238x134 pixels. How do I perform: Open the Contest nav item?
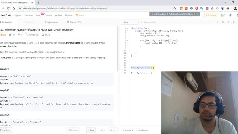coord(48,15)
